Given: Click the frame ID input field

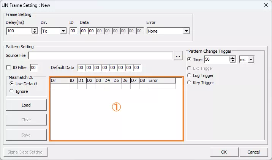Looking at the screenshot, I should click(x=73, y=31).
